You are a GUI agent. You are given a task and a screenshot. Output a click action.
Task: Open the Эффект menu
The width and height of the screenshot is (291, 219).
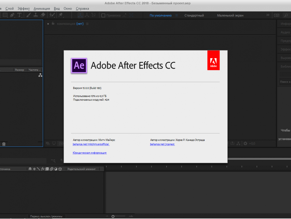point(24,9)
